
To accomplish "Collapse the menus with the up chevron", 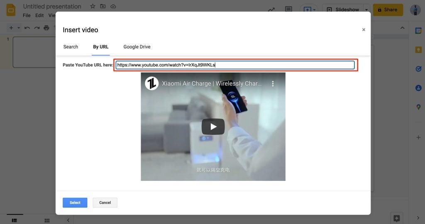I will (402, 28).
